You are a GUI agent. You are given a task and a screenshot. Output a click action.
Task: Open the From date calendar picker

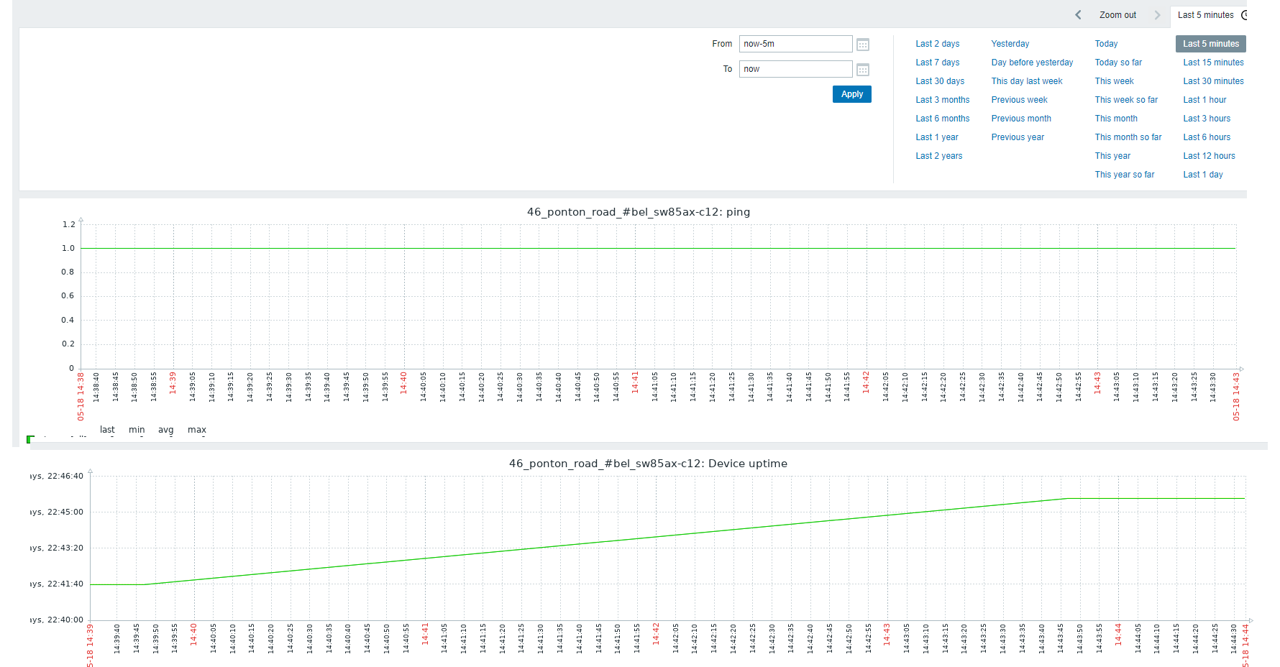tap(863, 45)
